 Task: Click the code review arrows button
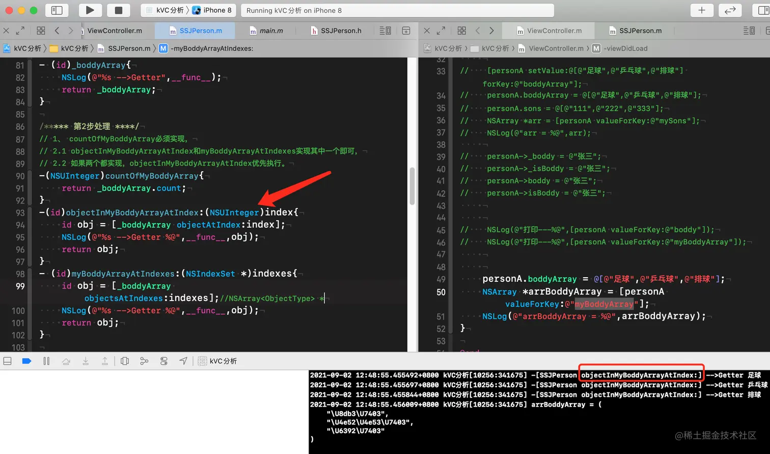pos(730,10)
